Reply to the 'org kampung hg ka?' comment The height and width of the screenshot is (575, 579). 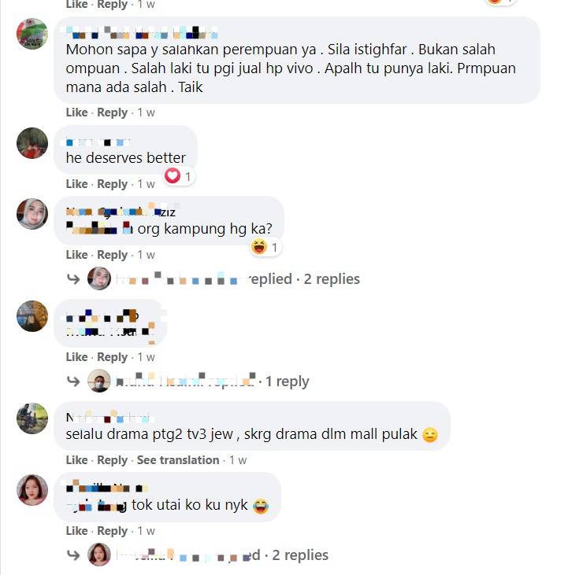112,255
